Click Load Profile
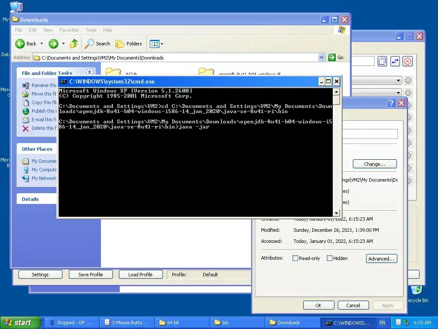 [x=140, y=275]
